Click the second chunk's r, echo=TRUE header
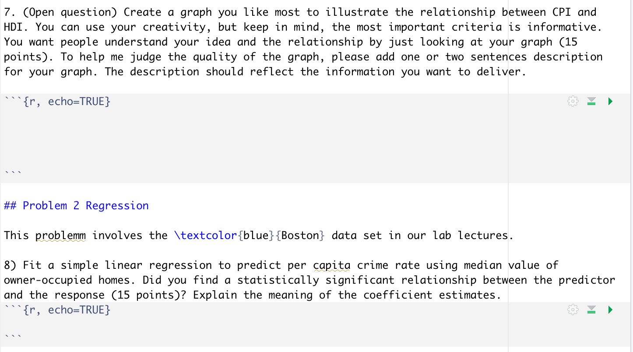Image resolution: width=633 pixels, height=352 pixels. point(57,310)
